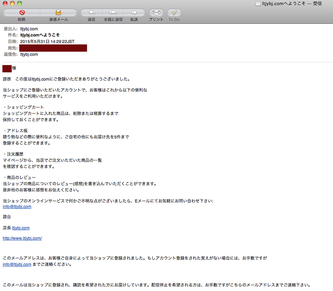Screen dimensions: 333x291
Task: Open the first info@ltjybj.com email link
Action: [x=17, y=207]
